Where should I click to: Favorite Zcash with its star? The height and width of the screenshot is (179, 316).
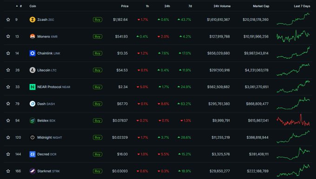pyautogui.click(x=8, y=20)
